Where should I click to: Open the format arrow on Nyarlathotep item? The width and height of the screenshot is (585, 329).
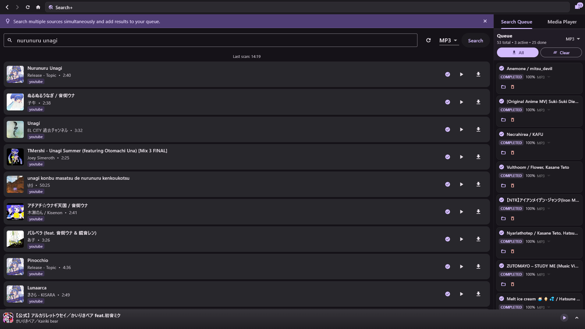[x=549, y=242]
